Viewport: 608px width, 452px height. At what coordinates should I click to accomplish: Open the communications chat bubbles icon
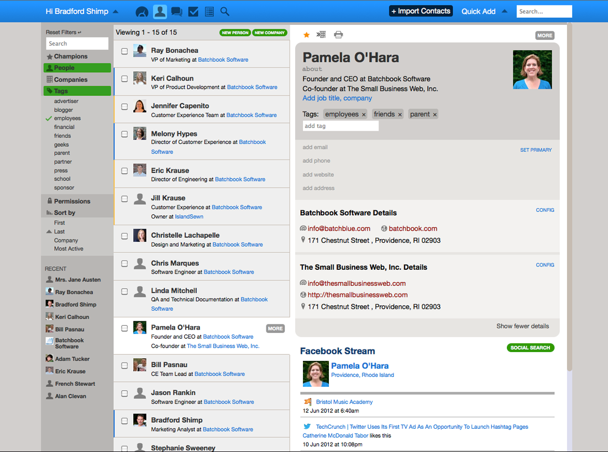click(177, 12)
